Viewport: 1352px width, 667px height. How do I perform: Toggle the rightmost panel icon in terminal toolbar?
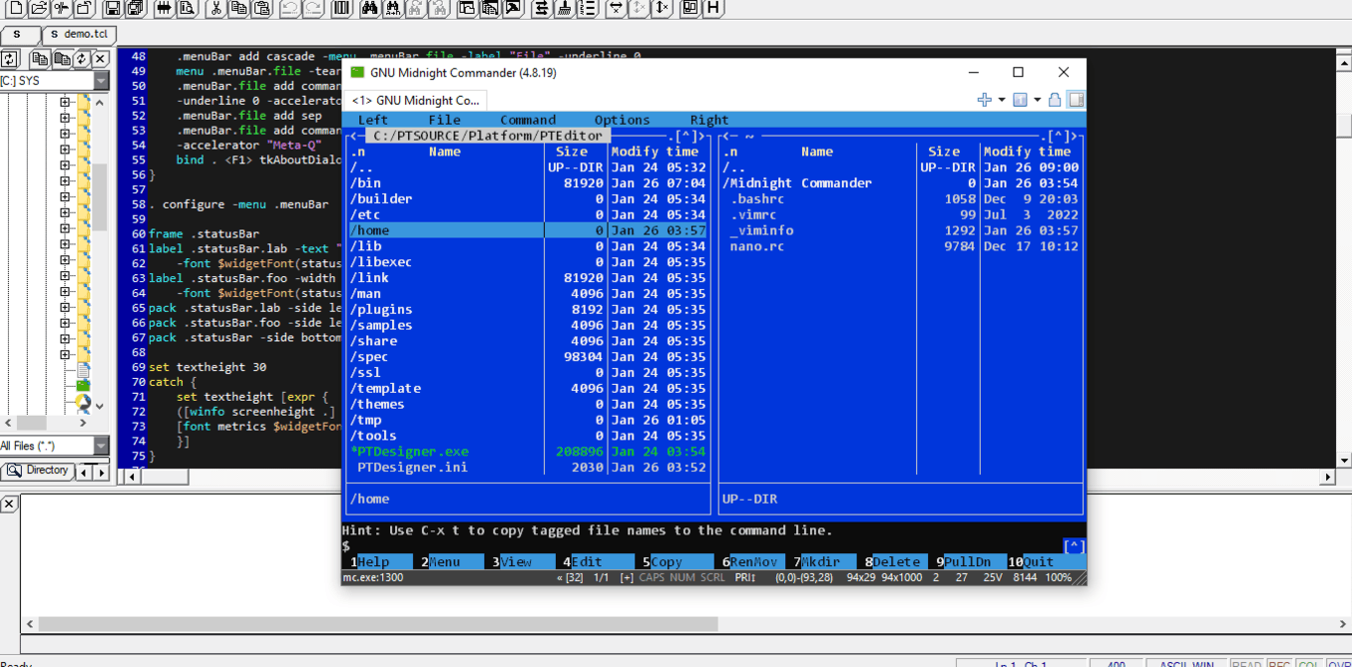click(x=1076, y=100)
